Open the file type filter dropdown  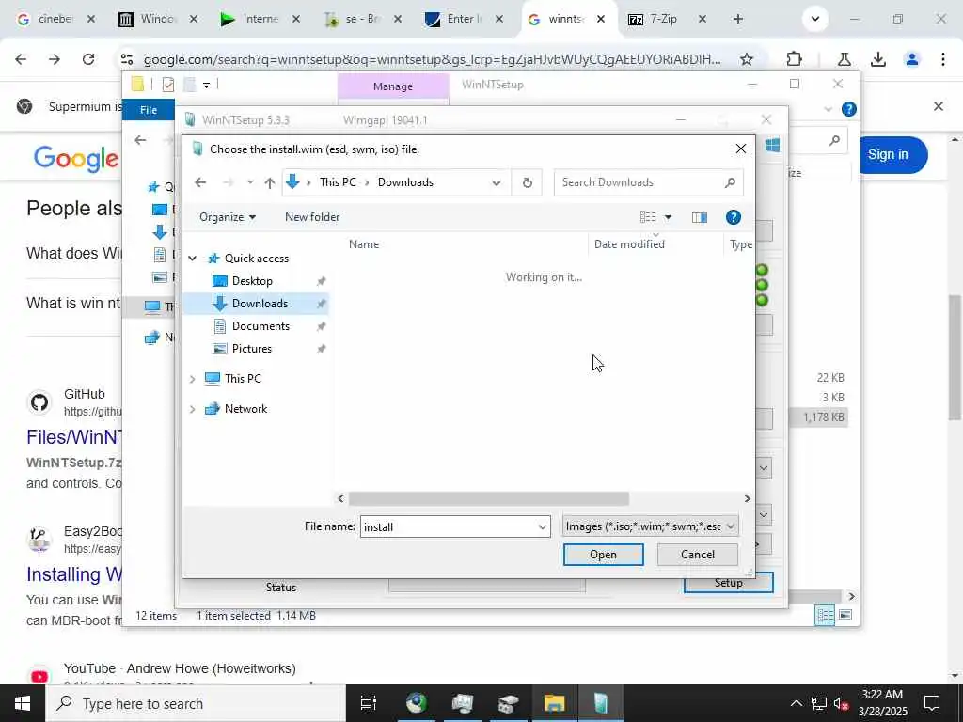650,526
